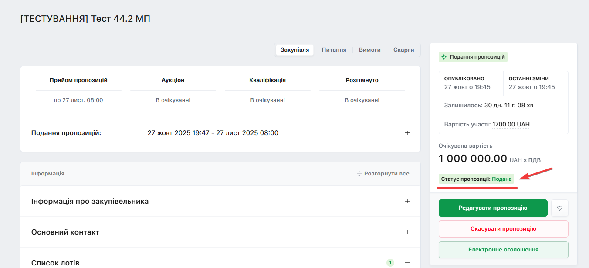This screenshot has height=268, width=589.
Task: Select the Кваліфікація stage step
Action: pyautogui.click(x=267, y=80)
